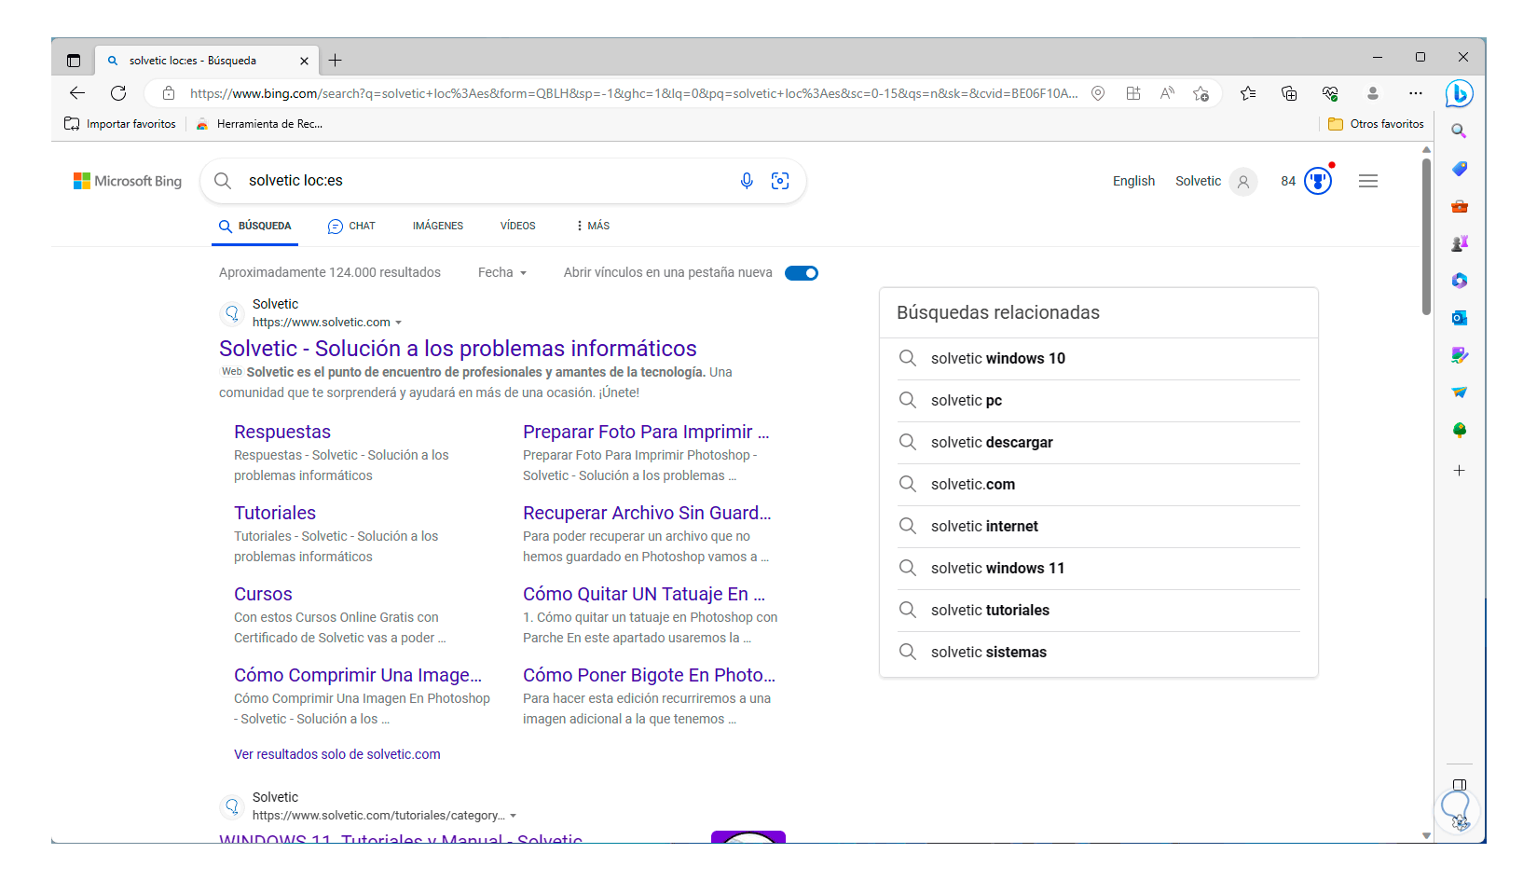The width and height of the screenshot is (1537, 881).
Task: Open the Bing hamburger settings menu
Action: (1367, 181)
